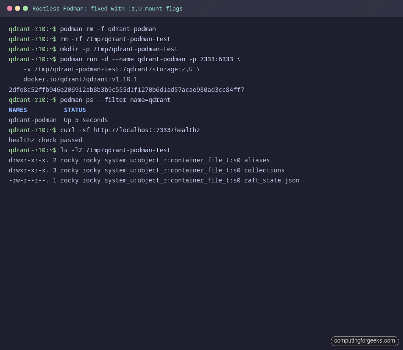Click the command 'podman rm -f qdrant-podman'
403x350 pixels.
(108, 29)
